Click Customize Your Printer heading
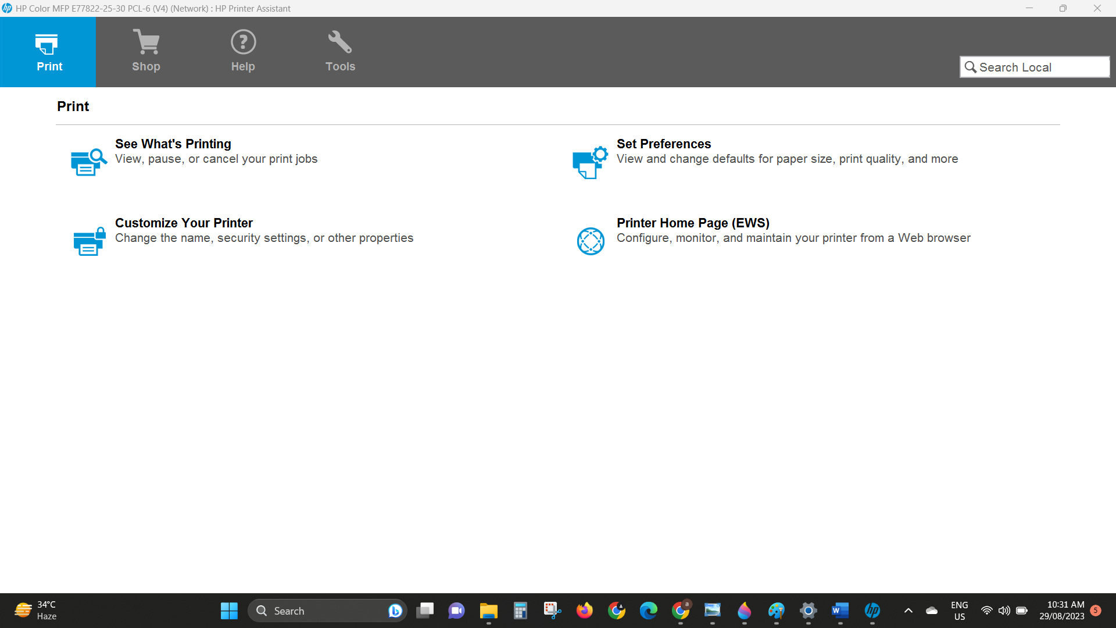This screenshot has height=628, width=1116. click(x=184, y=223)
